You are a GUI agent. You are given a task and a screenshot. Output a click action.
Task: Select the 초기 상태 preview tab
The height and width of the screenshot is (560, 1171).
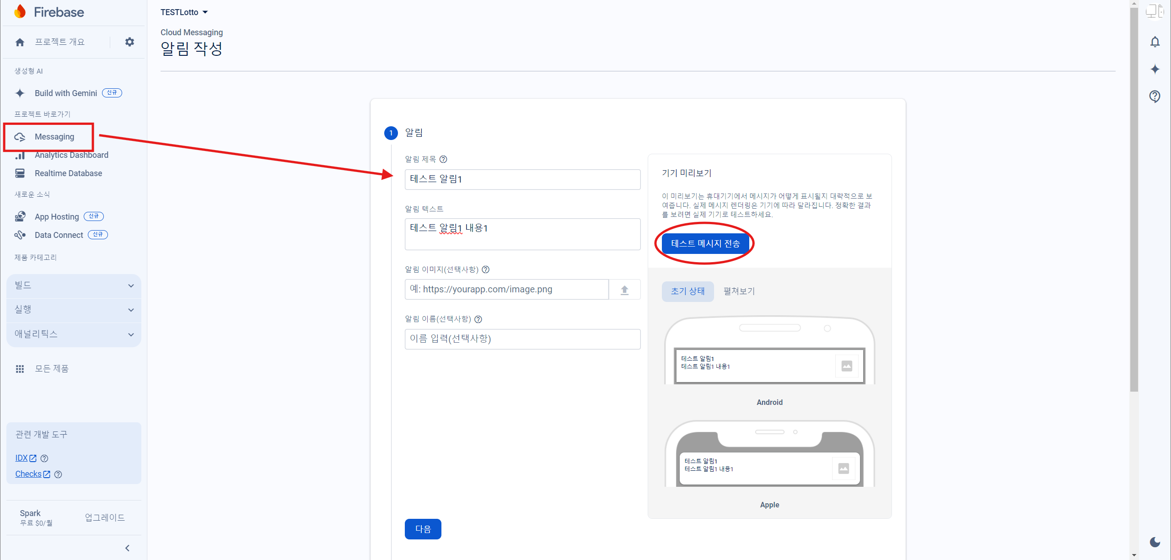click(688, 291)
